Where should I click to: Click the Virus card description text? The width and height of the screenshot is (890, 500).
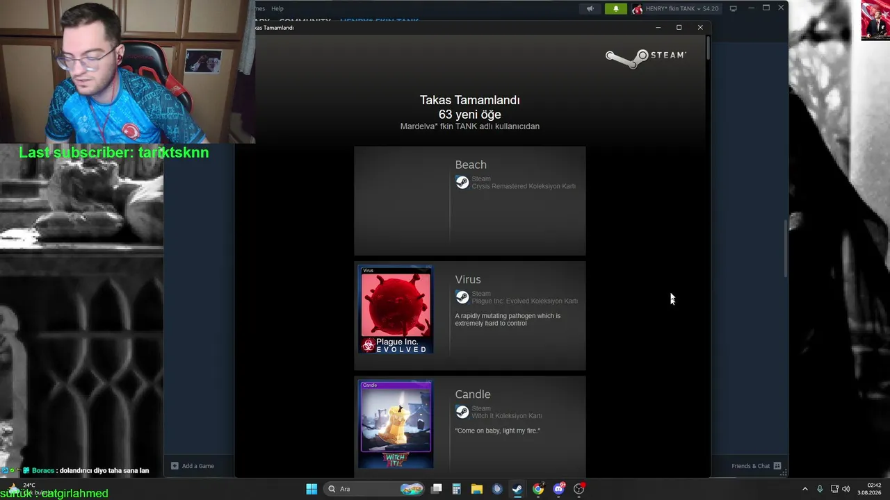[508, 319]
